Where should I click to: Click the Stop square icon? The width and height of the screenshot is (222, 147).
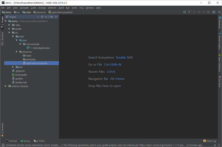[x=208, y=12]
